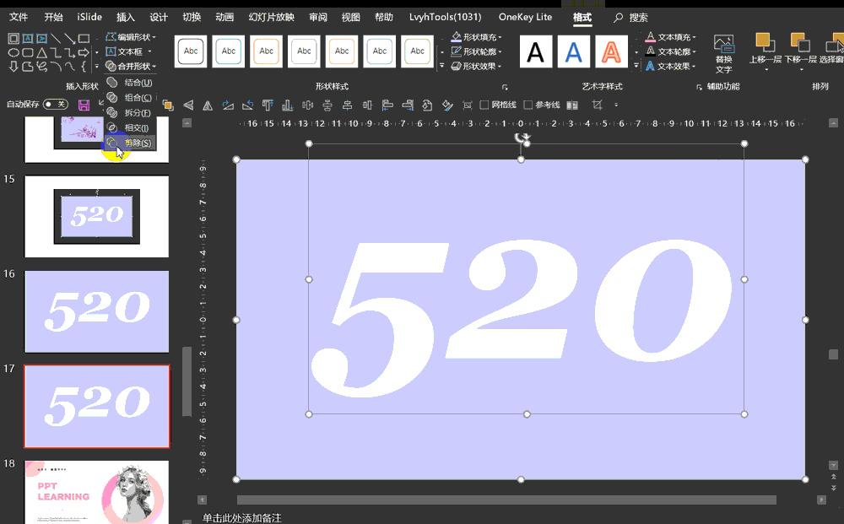Image resolution: width=844 pixels, height=524 pixels.
Task: Click the crop icon in quick access toolbar
Action: pyautogui.click(x=598, y=105)
